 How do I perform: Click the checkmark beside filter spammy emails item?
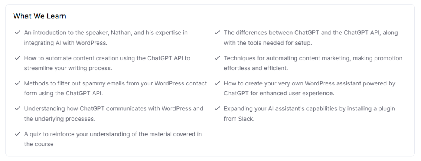point(17,83)
